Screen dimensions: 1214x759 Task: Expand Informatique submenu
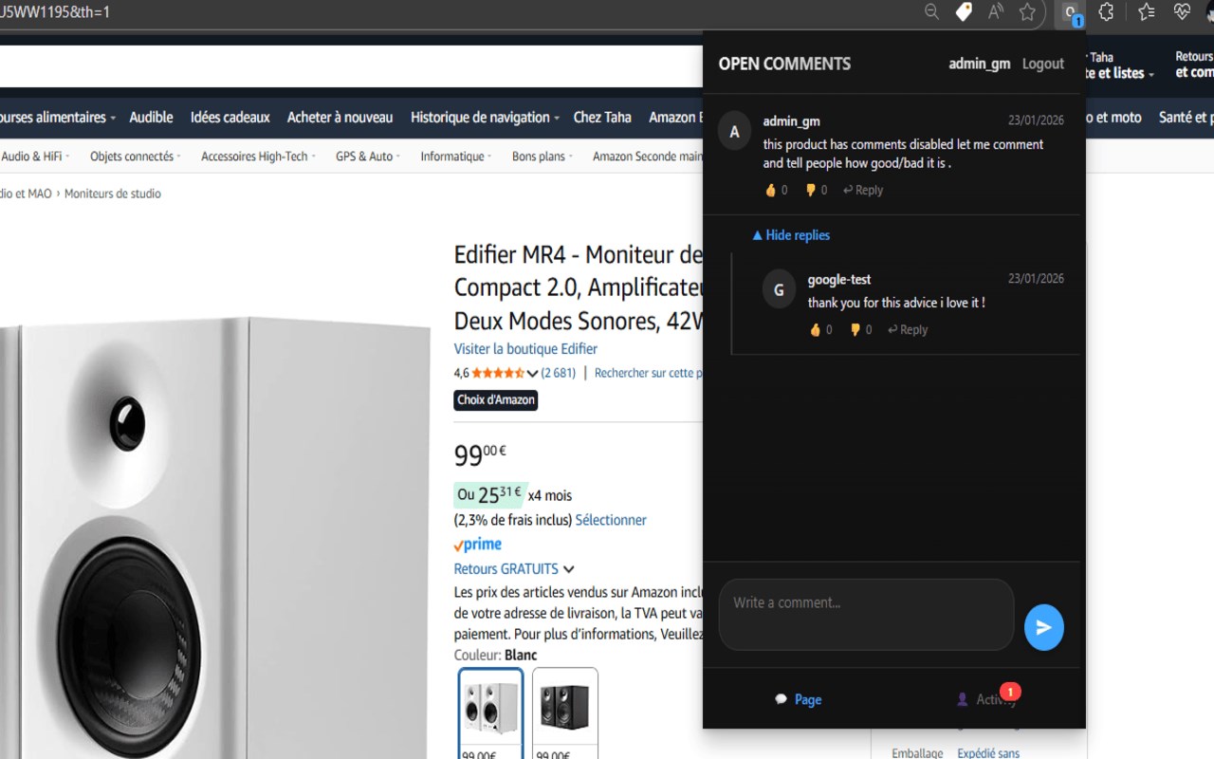click(456, 157)
